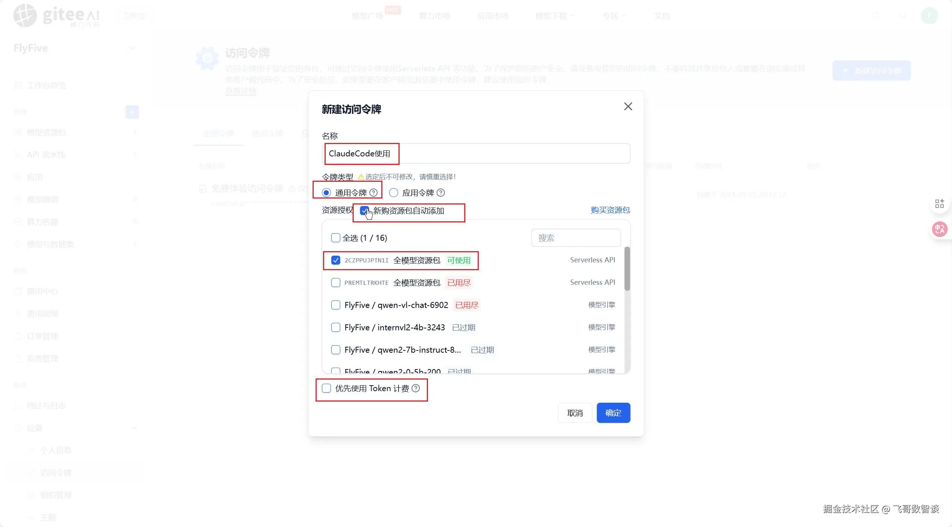The width and height of the screenshot is (952, 527).
Task: Click the help icon beside 应用令牌
Action: coord(441,193)
